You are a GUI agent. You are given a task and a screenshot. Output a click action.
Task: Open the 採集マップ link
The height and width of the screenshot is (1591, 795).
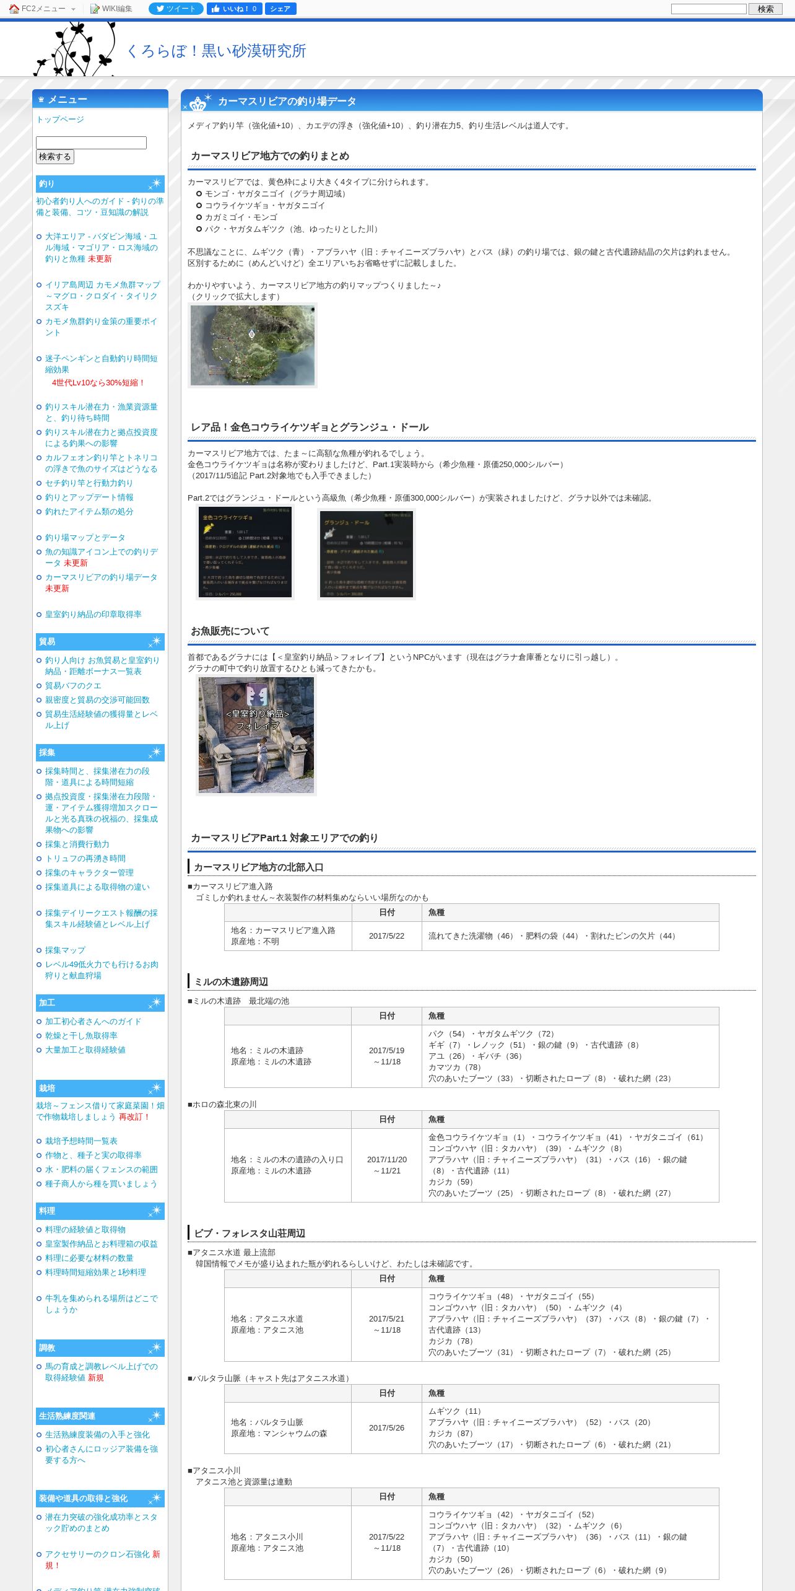[65, 950]
